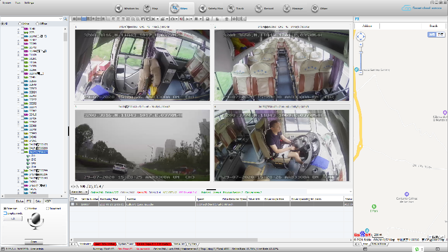The image size is (448, 252).
Task: Click the device search magnifier icon
Action: (x=65, y=19)
